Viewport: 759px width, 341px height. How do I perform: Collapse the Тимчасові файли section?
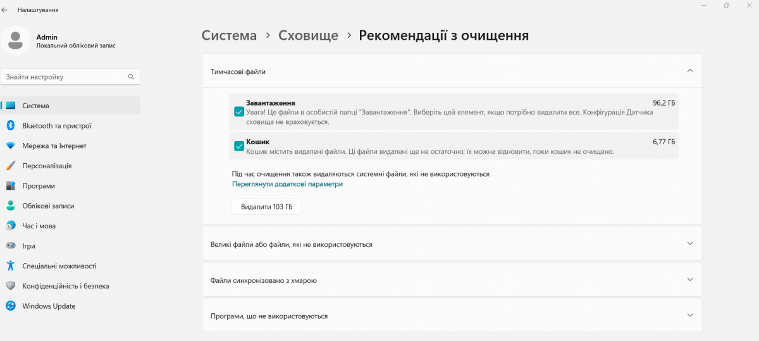pyautogui.click(x=689, y=71)
